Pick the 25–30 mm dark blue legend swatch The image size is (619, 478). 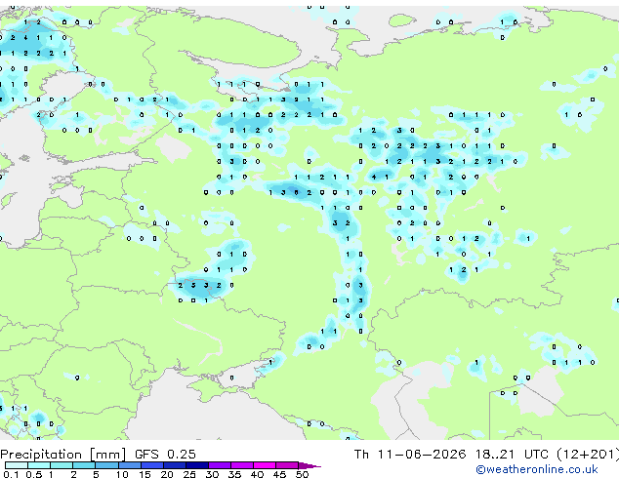point(197,465)
